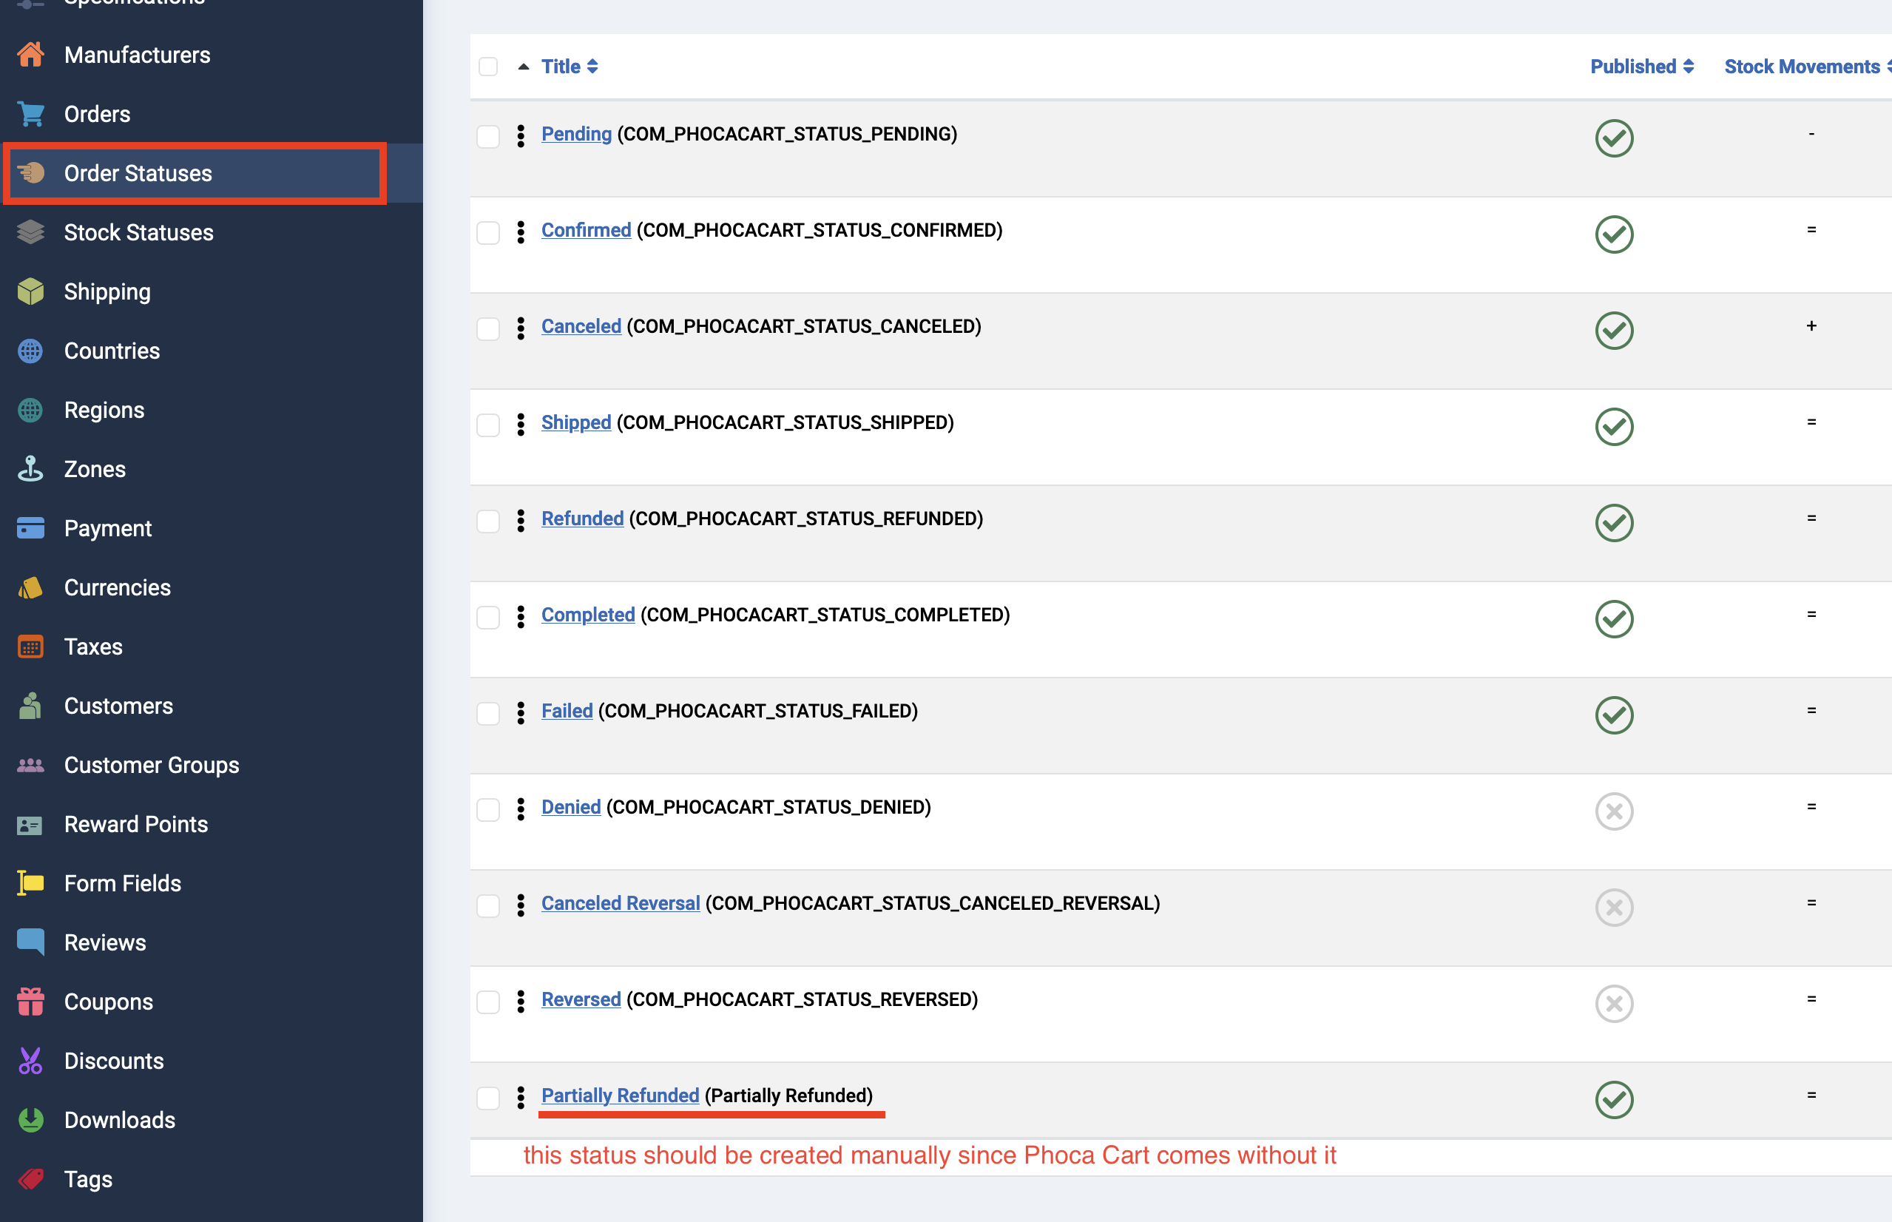Click the Zones anchor icon

pos(31,469)
